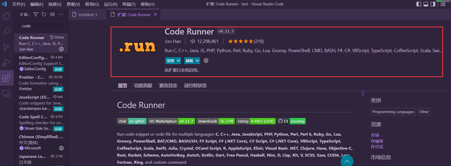Open the gear settings next to uninstall button

(206, 61)
